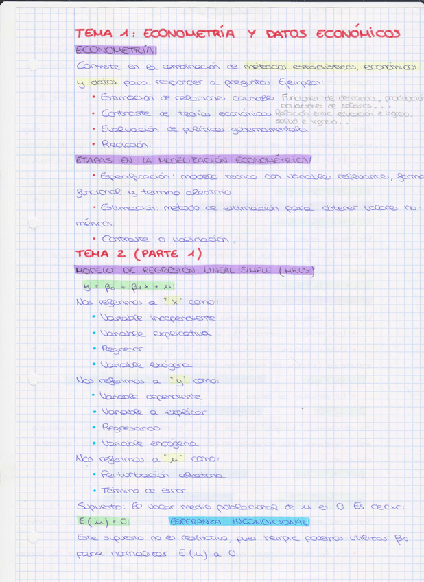
Task: Click heading 'ETAPAS EN LA MODELIZACIÓN ECONOMÉTRICA'
Action: click(x=193, y=160)
